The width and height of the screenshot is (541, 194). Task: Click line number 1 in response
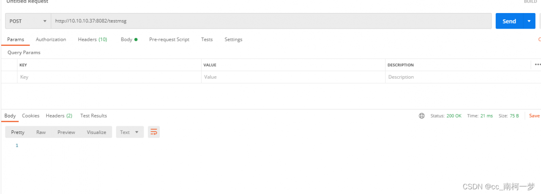[x=17, y=146]
